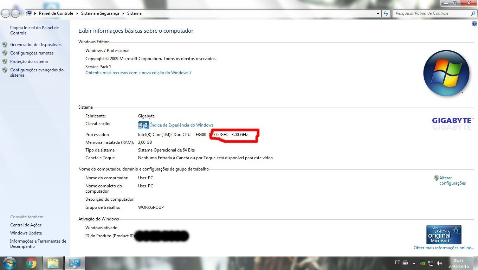Viewport: 478px width, 270px height.
Task: Click the network connection tray icon
Action: tap(431, 263)
